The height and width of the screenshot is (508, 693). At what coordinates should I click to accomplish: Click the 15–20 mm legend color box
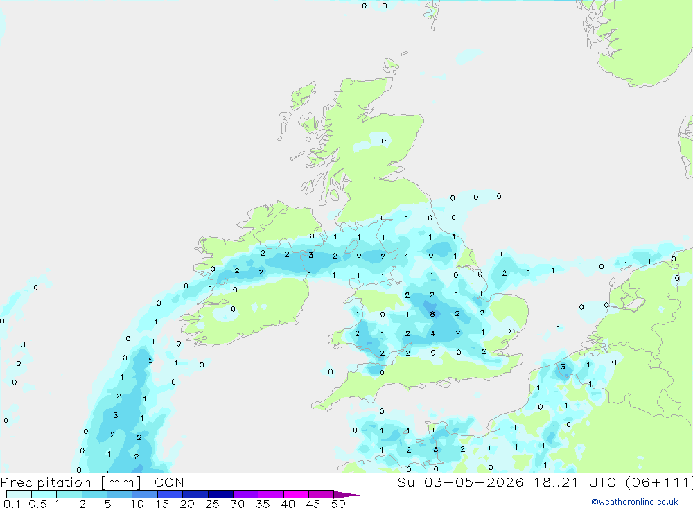pyautogui.click(x=170, y=494)
